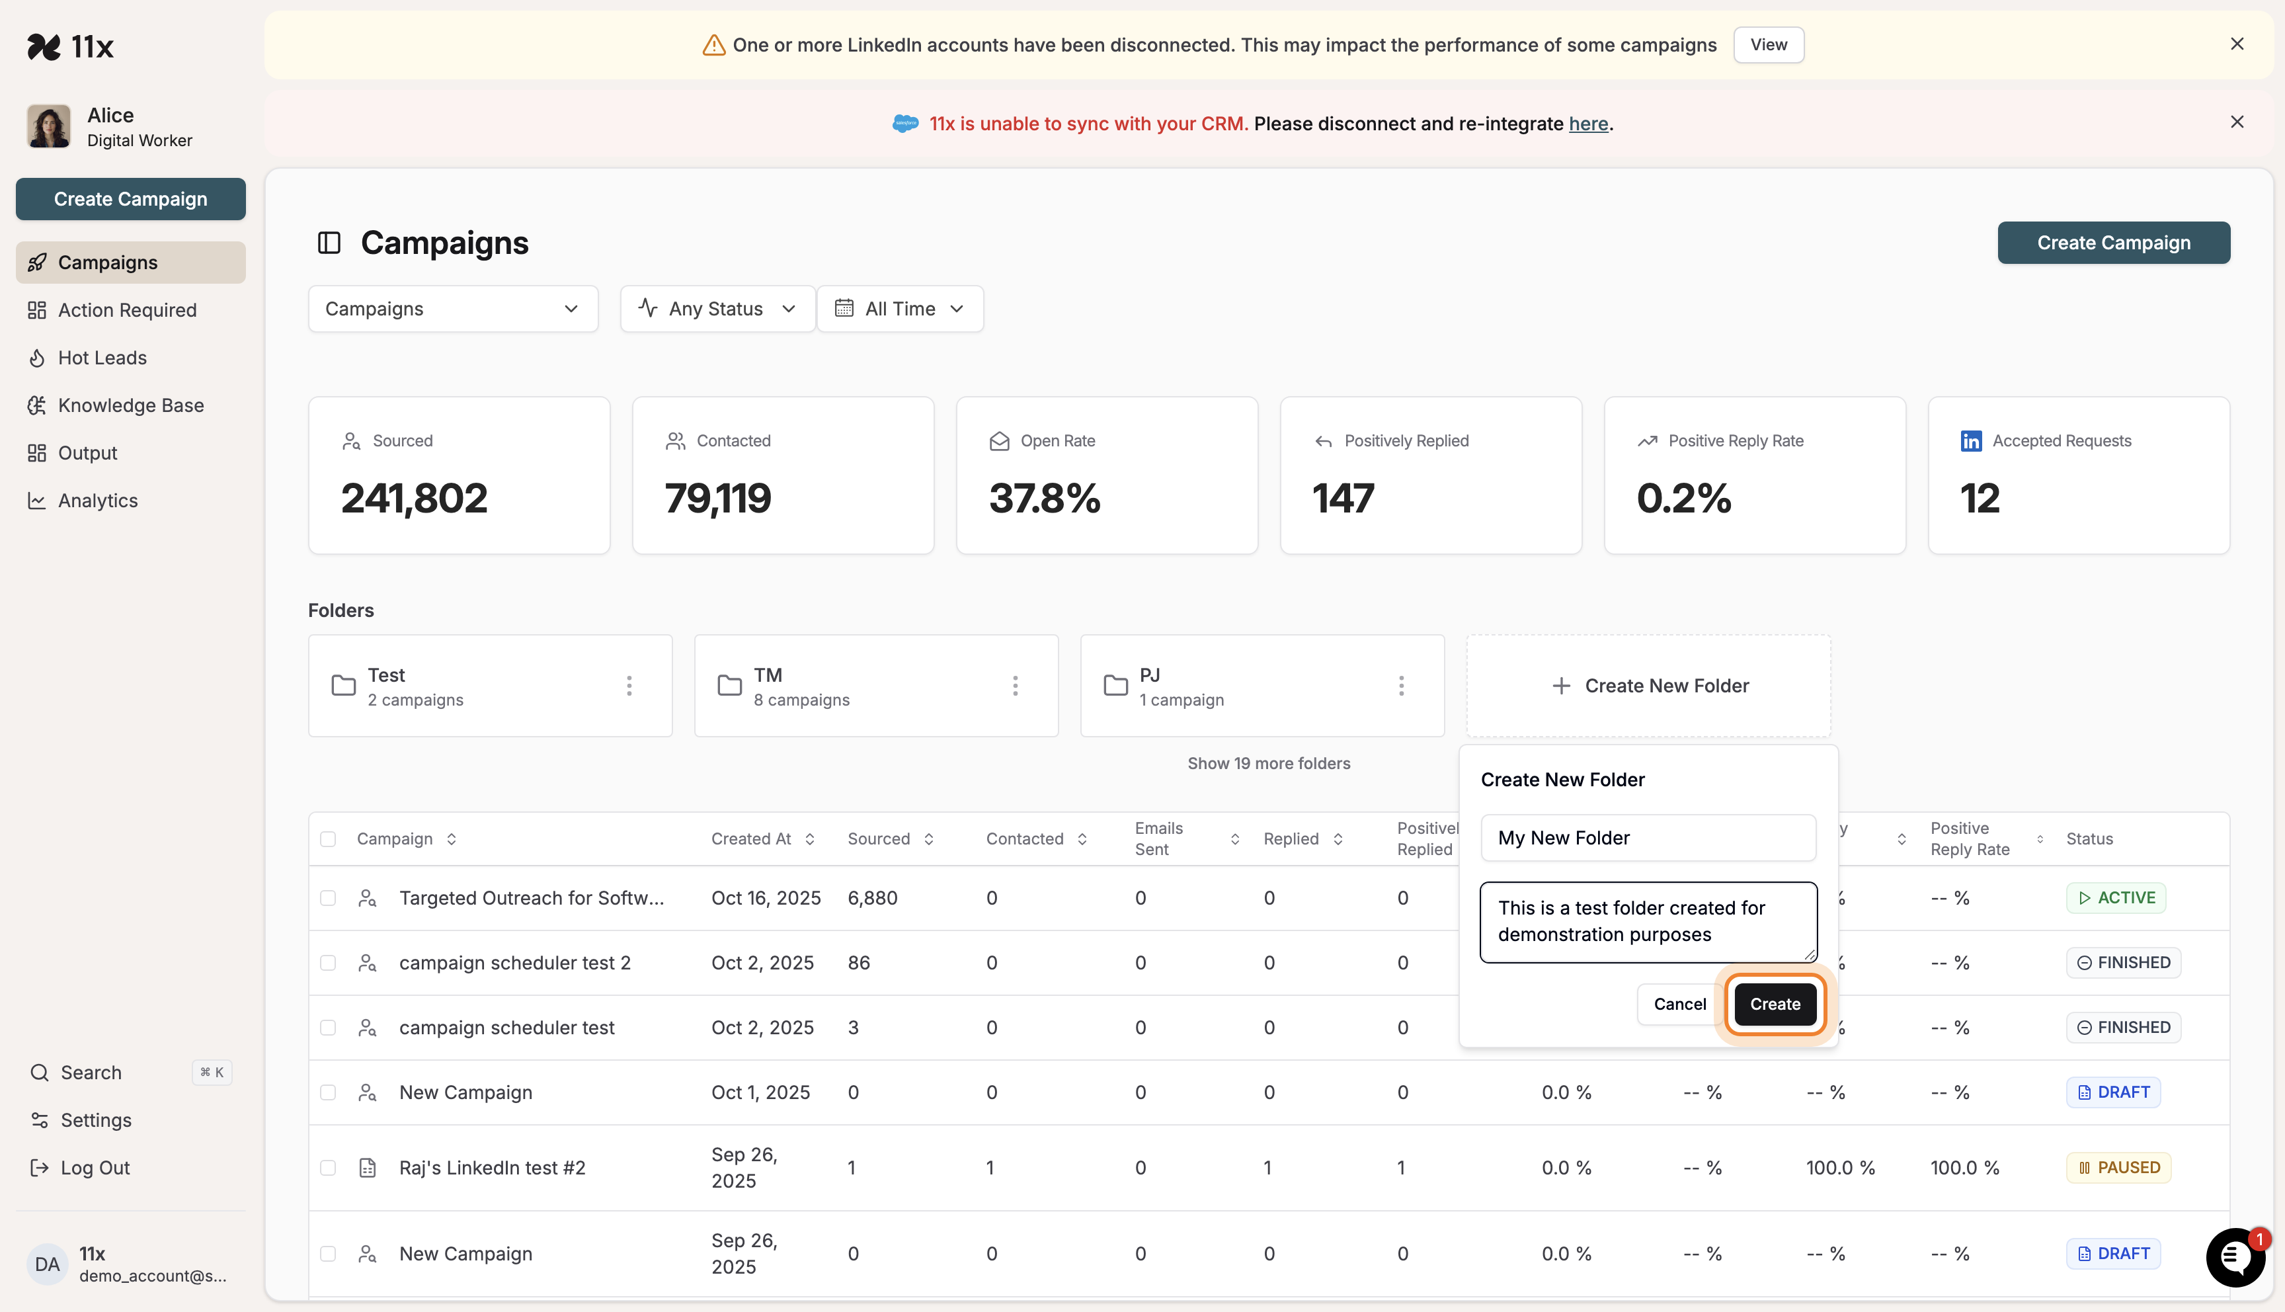Open the Test folder's three-dot menu
This screenshot has height=1312, width=2285.
point(629,686)
